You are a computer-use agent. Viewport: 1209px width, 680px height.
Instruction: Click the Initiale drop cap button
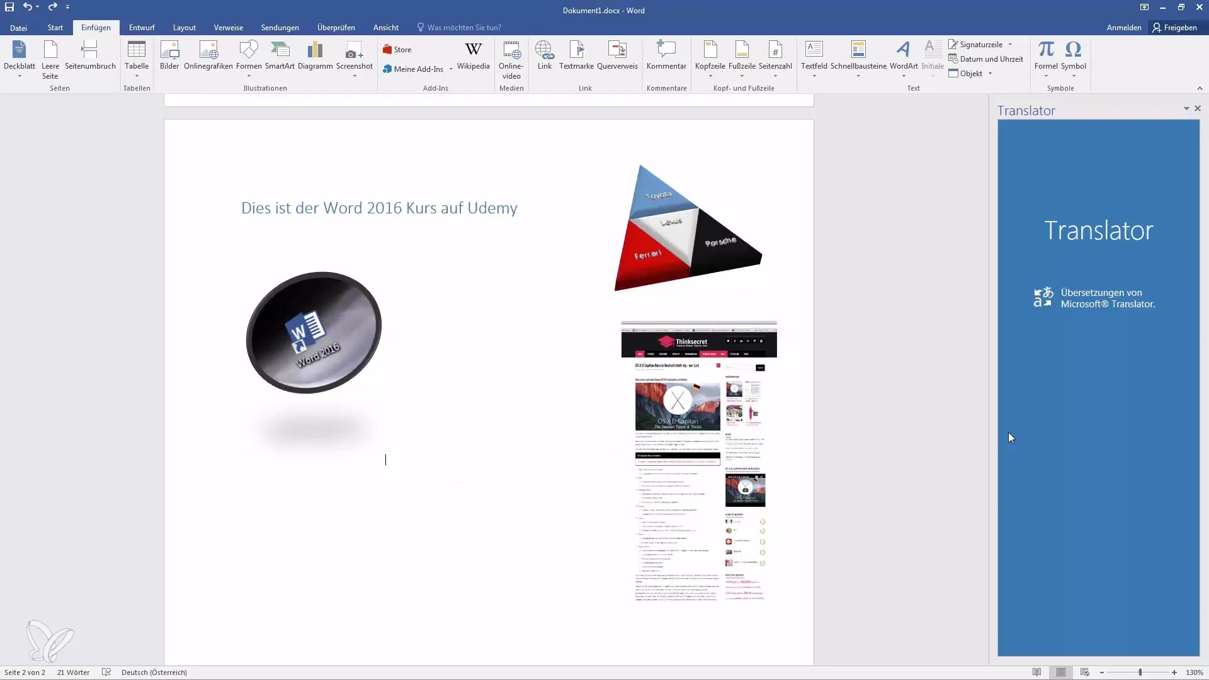(x=933, y=59)
